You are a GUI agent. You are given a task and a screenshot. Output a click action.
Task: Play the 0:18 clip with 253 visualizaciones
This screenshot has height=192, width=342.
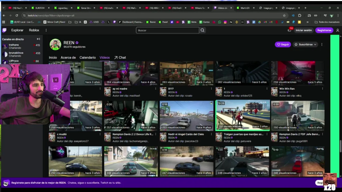pyautogui.click(x=186, y=115)
